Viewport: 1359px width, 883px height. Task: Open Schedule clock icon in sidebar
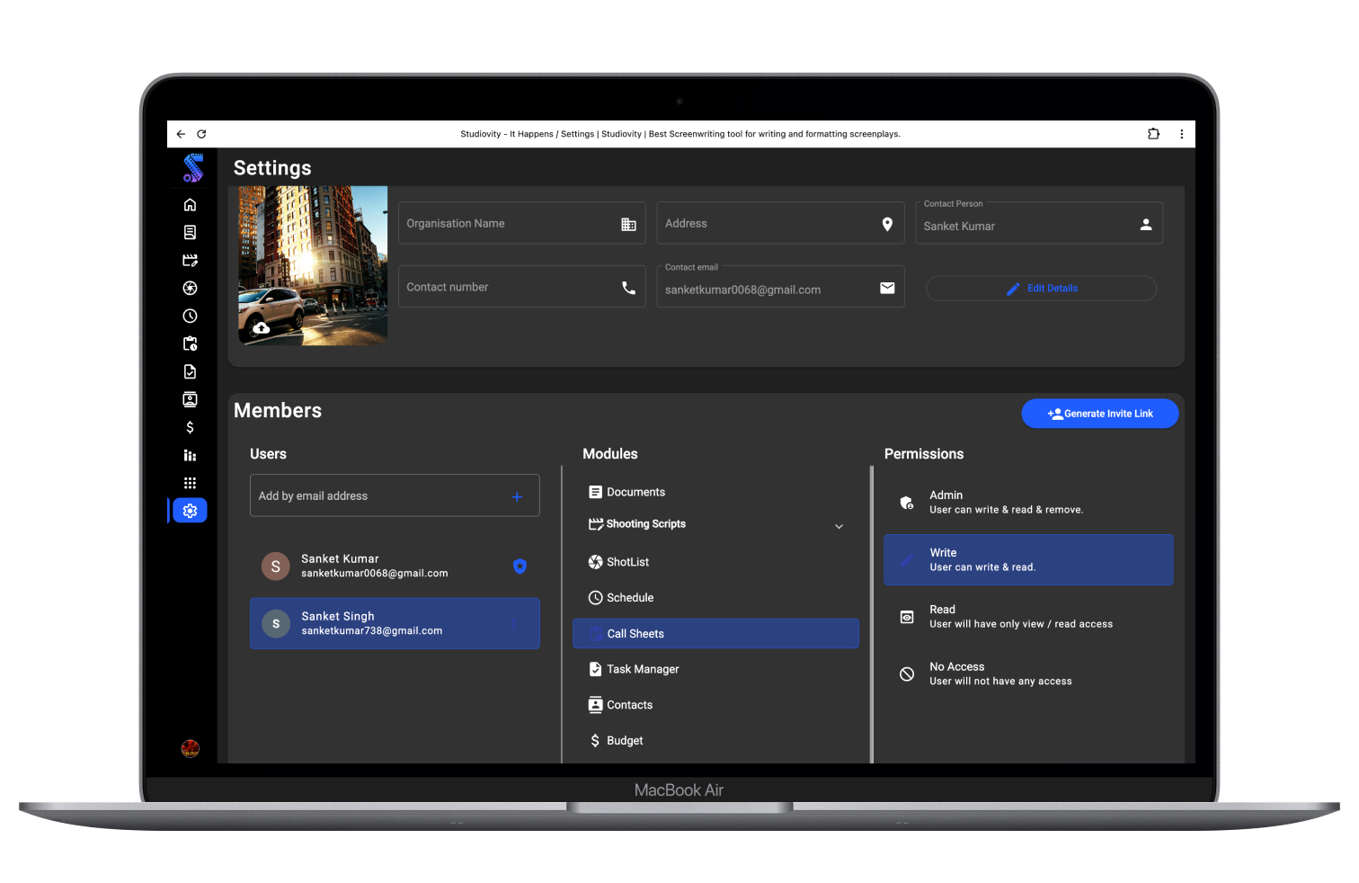click(x=190, y=317)
